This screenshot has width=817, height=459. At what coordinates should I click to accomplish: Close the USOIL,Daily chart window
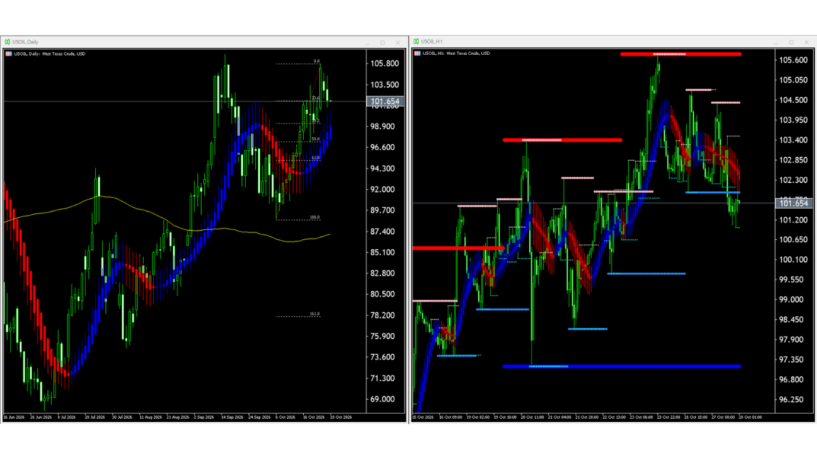click(398, 42)
